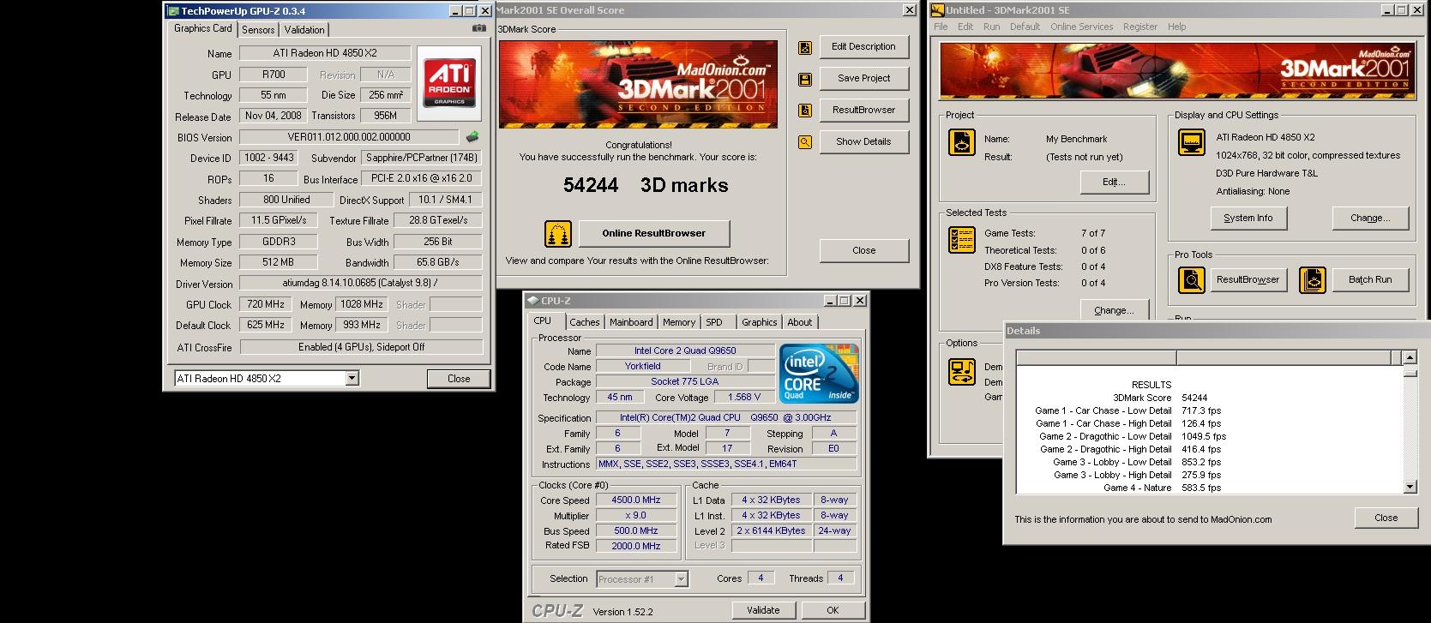Open the SPD tab in CPU-Z

[x=714, y=322]
